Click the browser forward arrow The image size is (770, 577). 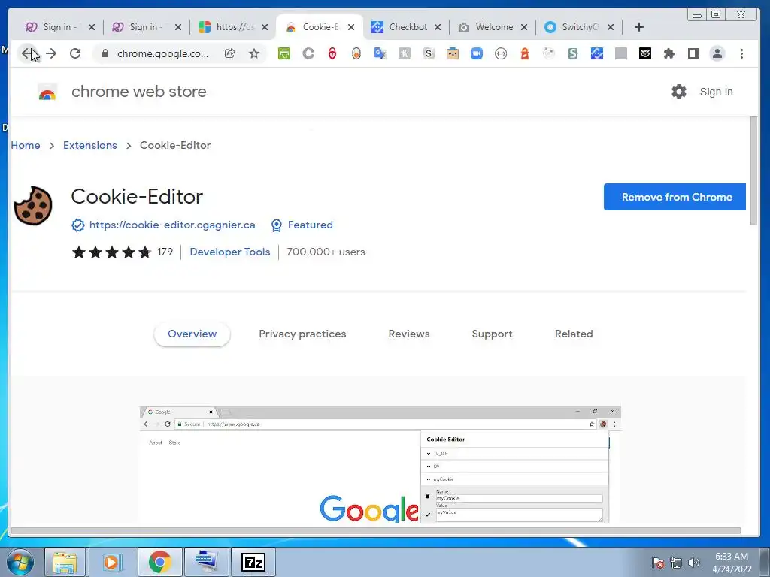click(51, 53)
